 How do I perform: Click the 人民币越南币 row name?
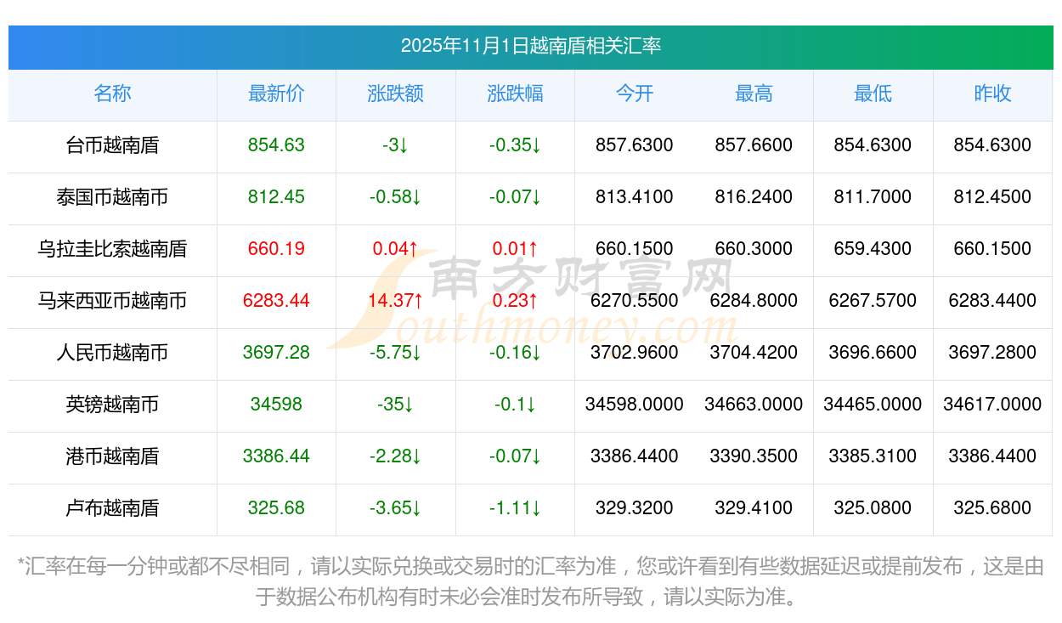112,353
